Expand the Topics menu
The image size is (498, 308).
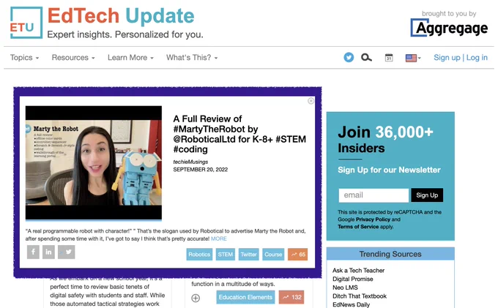[24, 58]
